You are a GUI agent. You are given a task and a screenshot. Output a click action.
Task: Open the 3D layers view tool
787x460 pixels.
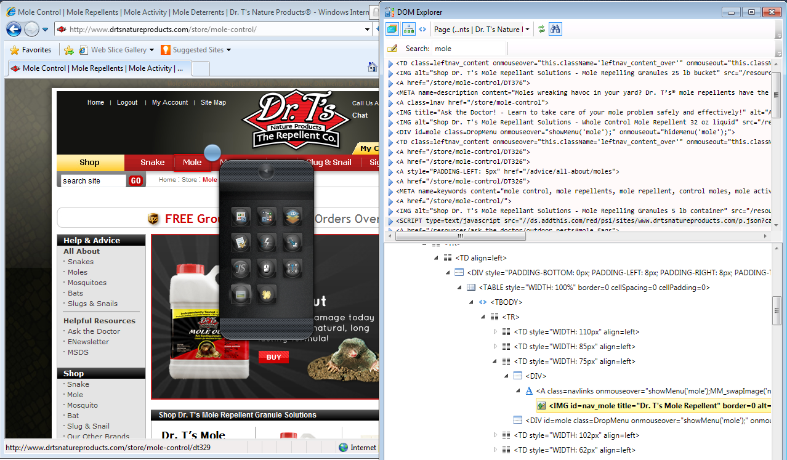(293, 216)
